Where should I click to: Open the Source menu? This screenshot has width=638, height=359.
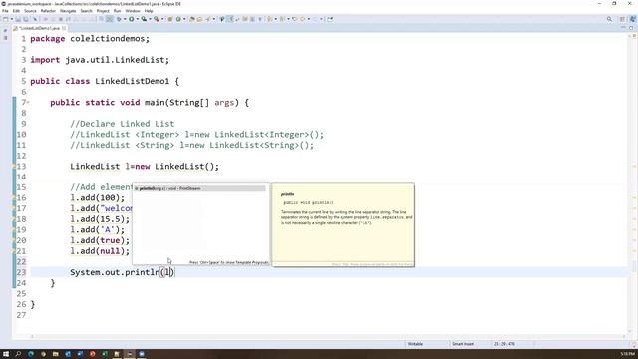click(x=30, y=11)
